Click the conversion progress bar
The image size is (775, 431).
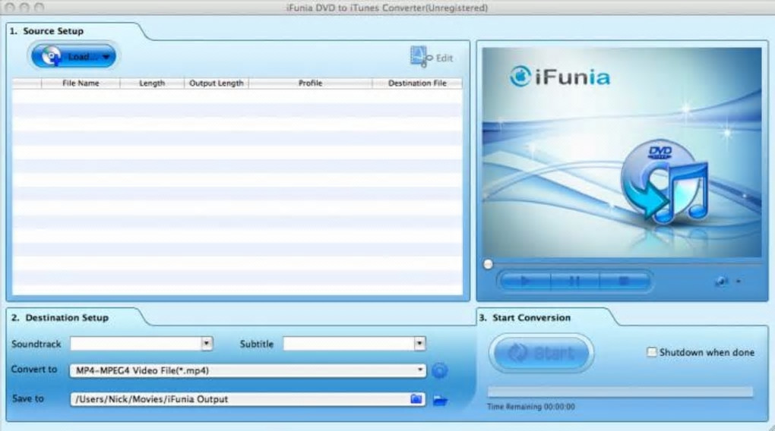coord(620,392)
